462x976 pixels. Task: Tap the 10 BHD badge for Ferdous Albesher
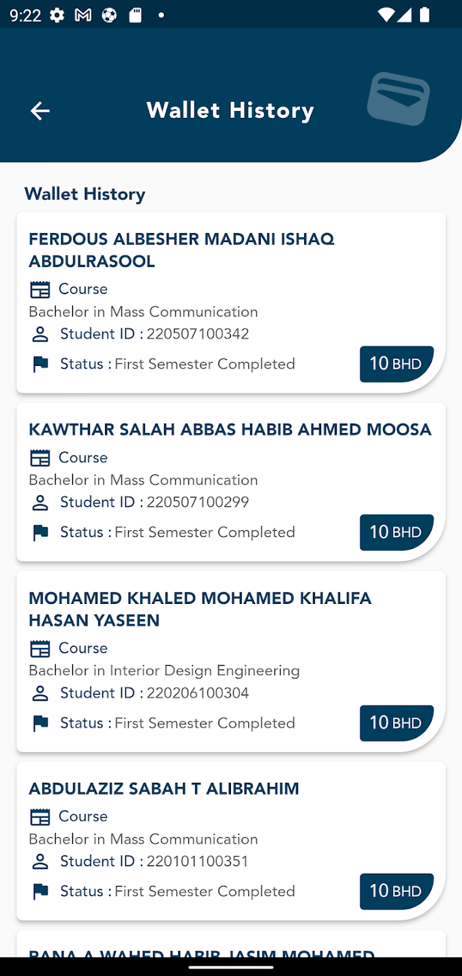(x=396, y=364)
